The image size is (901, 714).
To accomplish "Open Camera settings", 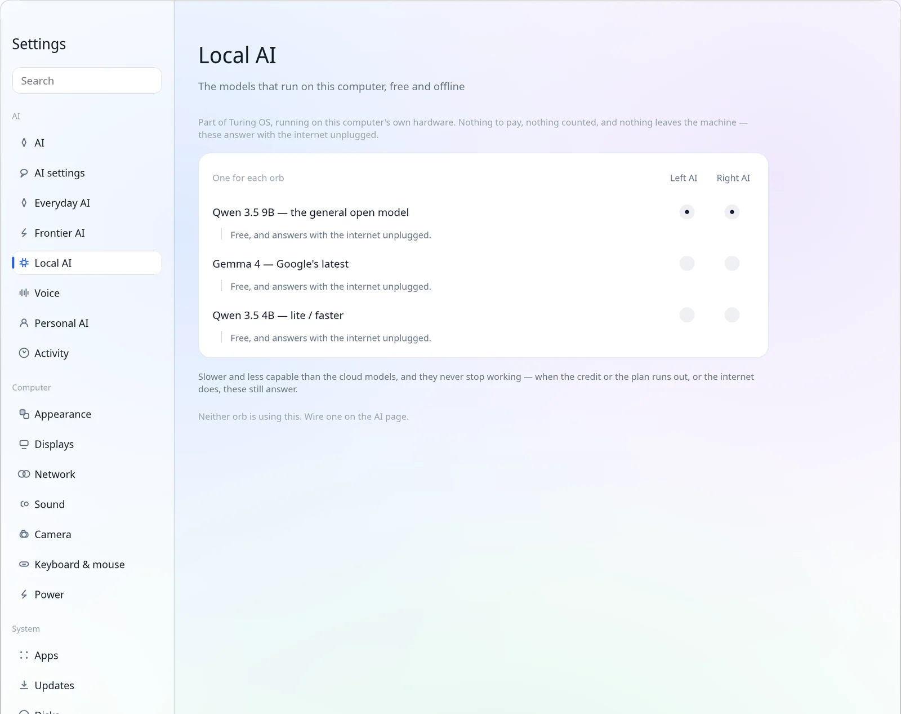I will pyautogui.click(x=87, y=534).
